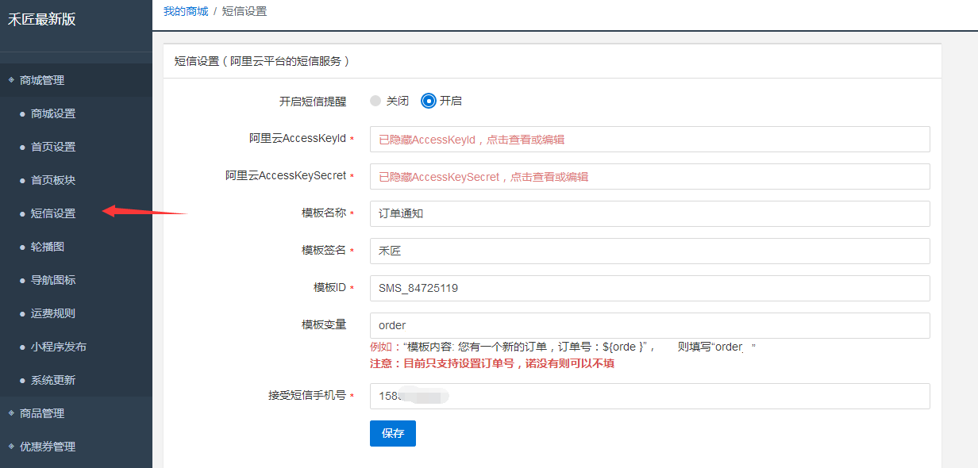Select 短信设置 in the sidebar

(x=53, y=213)
